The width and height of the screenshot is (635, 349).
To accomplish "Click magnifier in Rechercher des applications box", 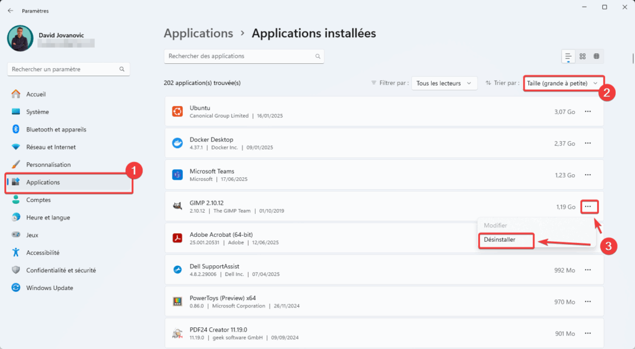I will (x=318, y=56).
